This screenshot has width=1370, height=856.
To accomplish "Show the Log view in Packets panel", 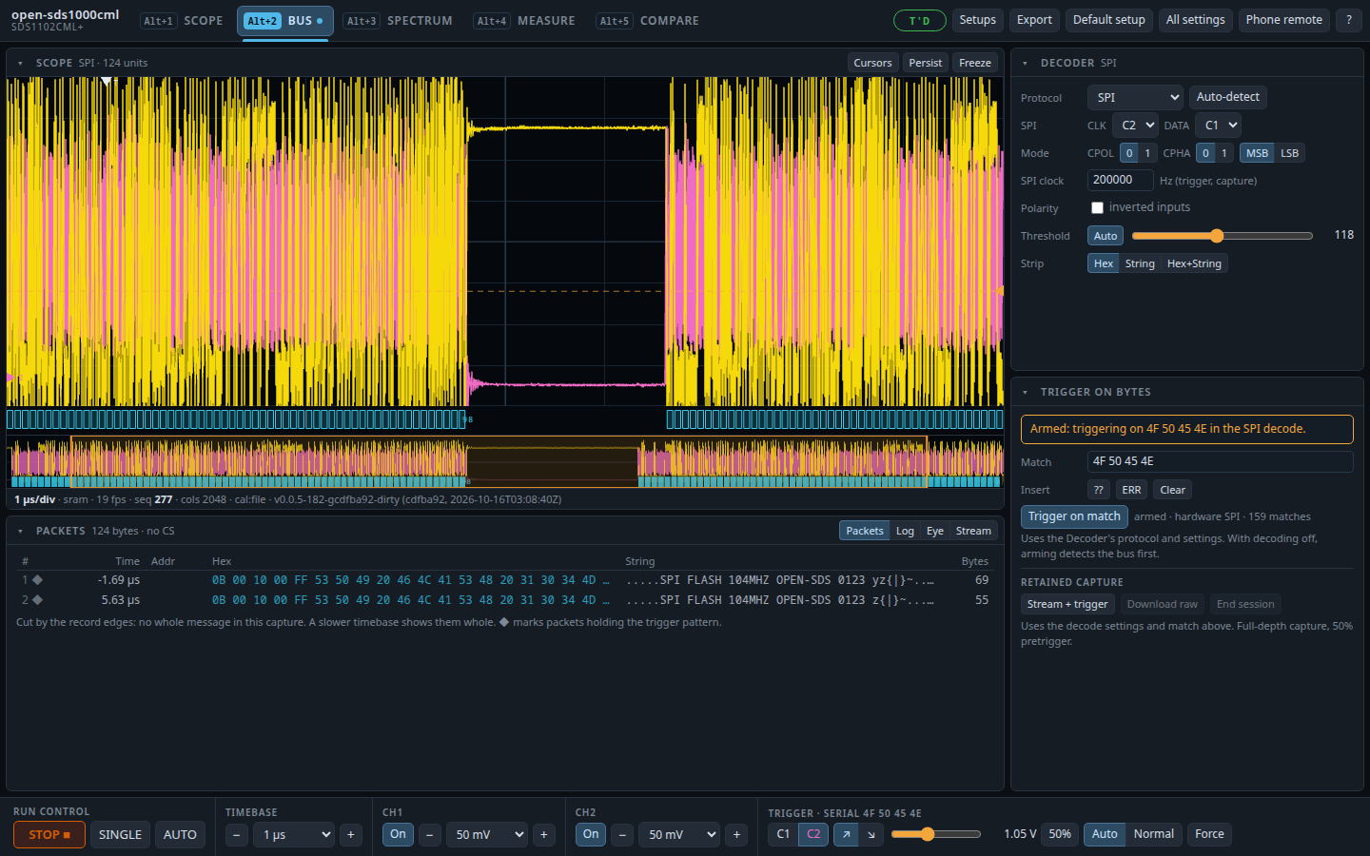I will [905, 531].
